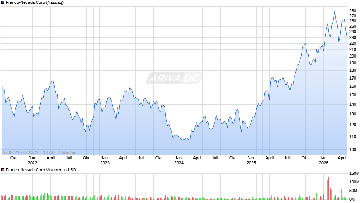Click the 180 price axis label
Image resolution: width=364 pixels, height=203 pixels.
pos(353,70)
